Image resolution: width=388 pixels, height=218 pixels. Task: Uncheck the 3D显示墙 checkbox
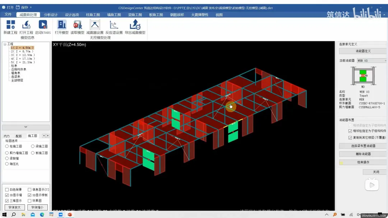pyautogui.click(x=7, y=195)
